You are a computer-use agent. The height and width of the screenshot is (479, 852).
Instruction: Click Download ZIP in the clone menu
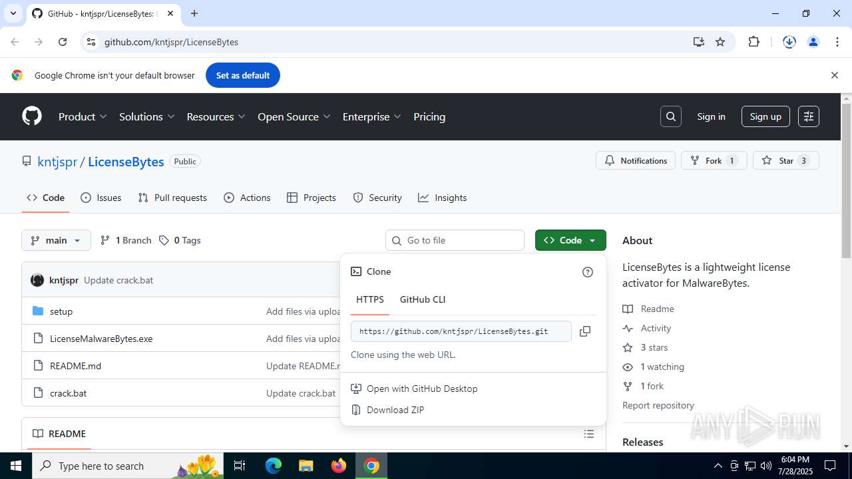(x=395, y=410)
